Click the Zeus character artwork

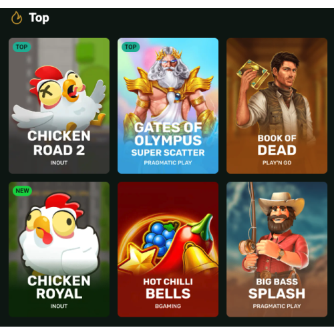tap(168, 87)
